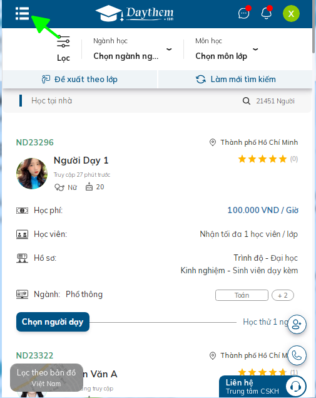Click the Toán subject tag
Viewport: 316px width, 398px height.
[242, 295]
